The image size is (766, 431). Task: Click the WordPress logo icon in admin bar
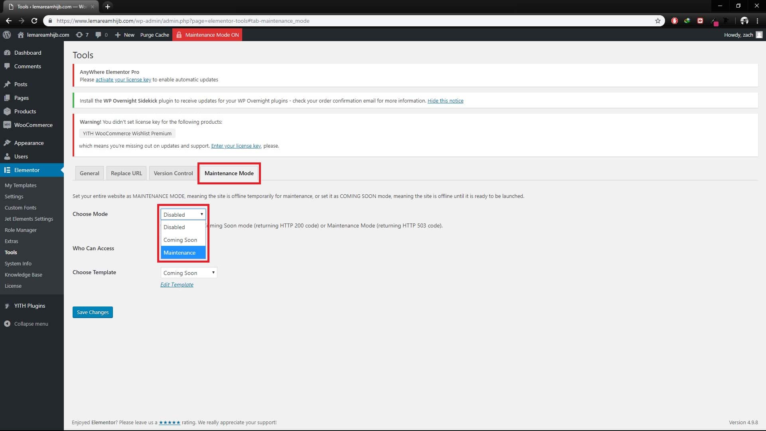pyautogui.click(x=7, y=35)
